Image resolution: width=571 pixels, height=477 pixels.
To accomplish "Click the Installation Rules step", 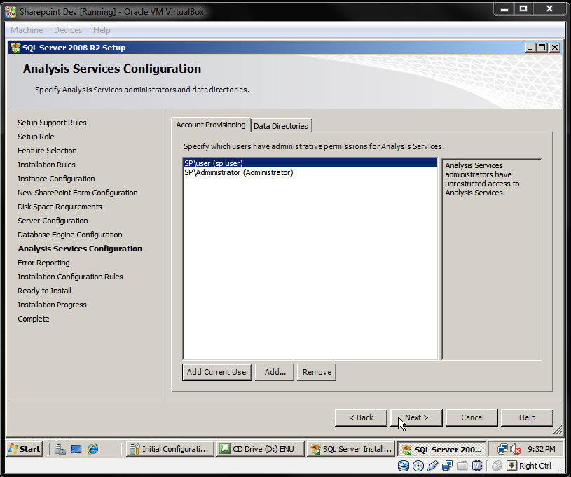I will pyautogui.click(x=47, y=165).
